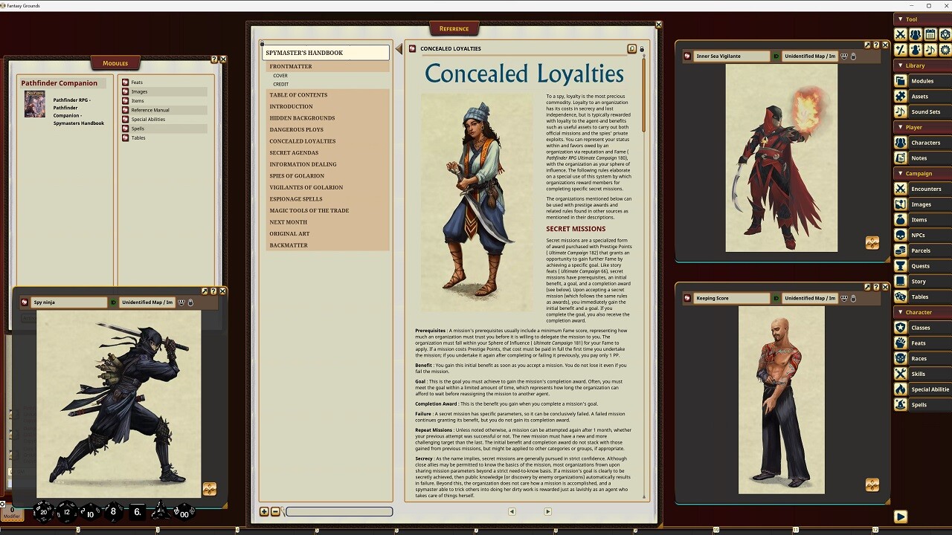Image resolution: width=952 pixels, height=535 pixels.
Task: Open the Party Sheet group icon
Action: [x=916, y=34]
